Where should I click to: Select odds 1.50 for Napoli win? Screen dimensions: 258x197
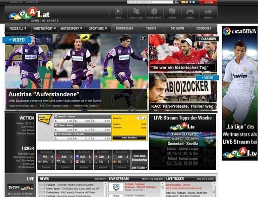(x=64, y=121)
